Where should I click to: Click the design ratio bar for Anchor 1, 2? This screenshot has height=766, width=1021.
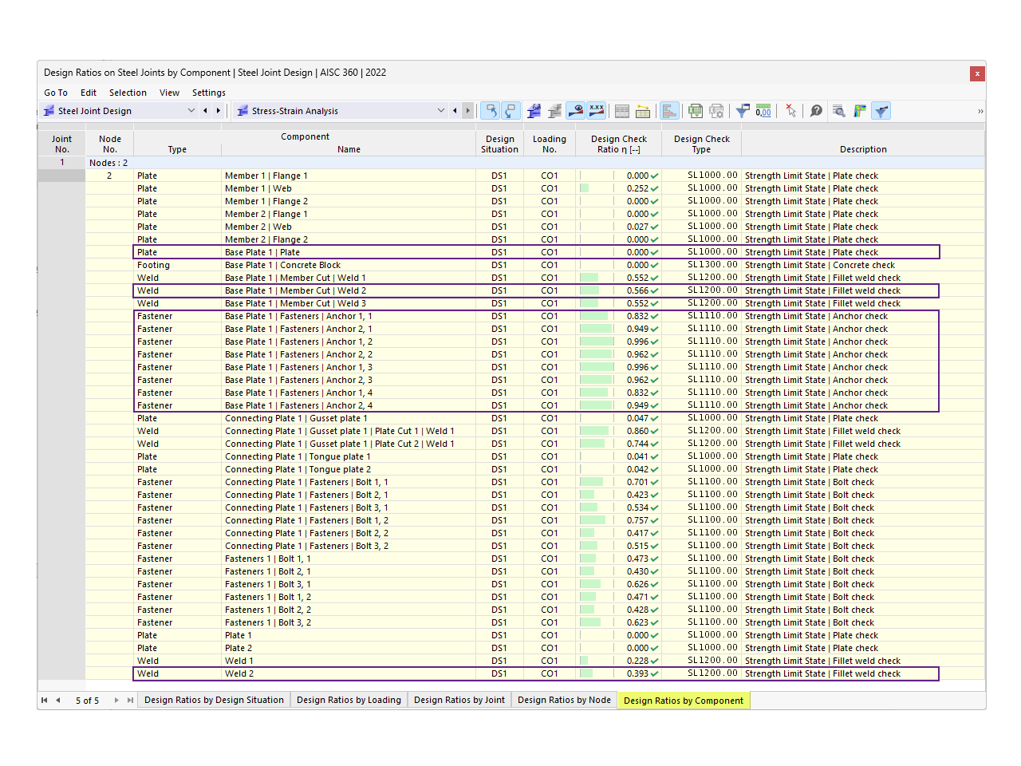595,342
